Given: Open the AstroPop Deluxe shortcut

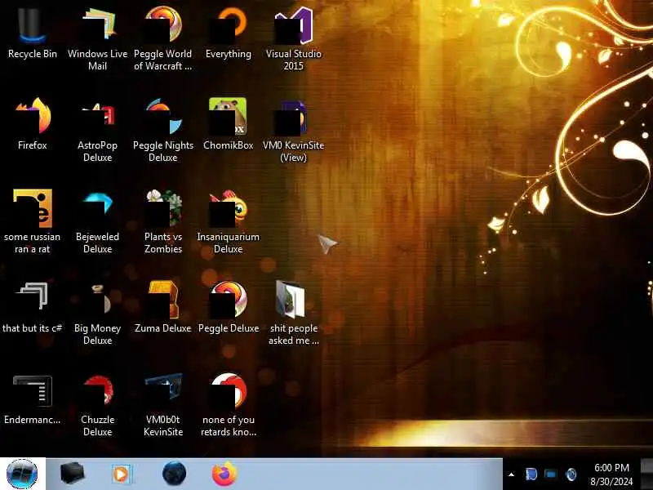Looking at the screenshot, I should point(97,131).
